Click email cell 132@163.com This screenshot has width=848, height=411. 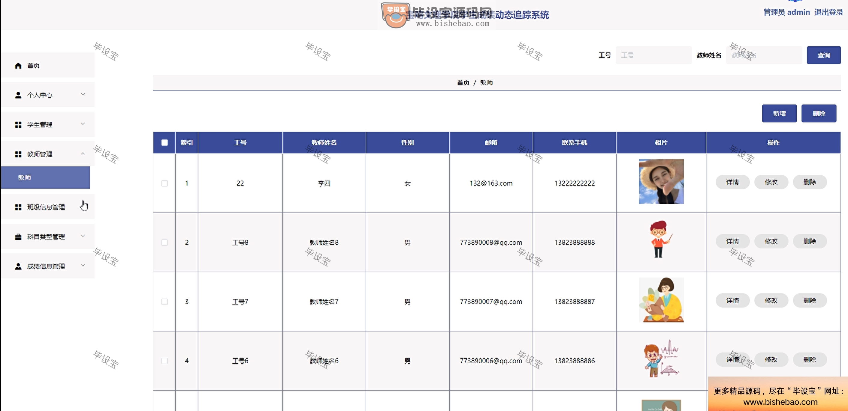tap(491, 183)
